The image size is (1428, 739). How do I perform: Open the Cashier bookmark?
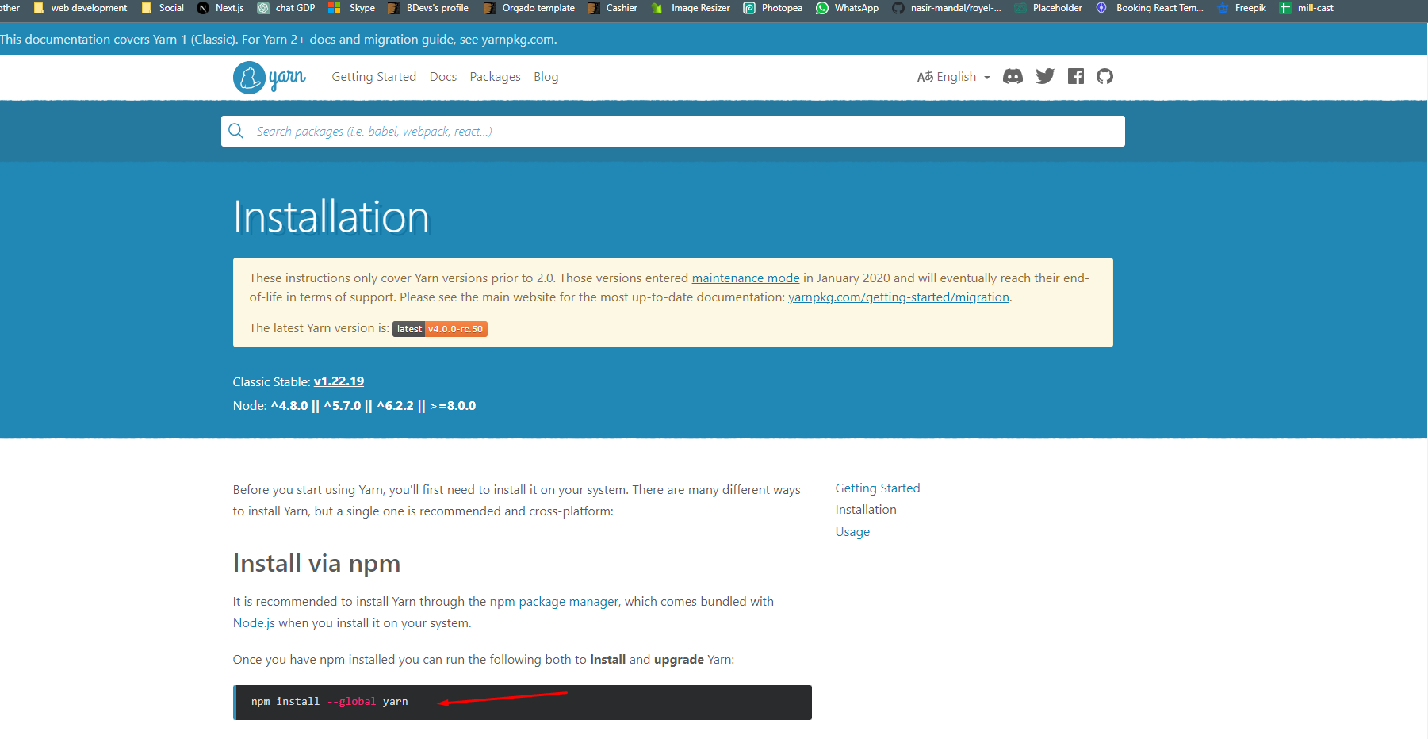pyautogui.click(x=612, y=8)
